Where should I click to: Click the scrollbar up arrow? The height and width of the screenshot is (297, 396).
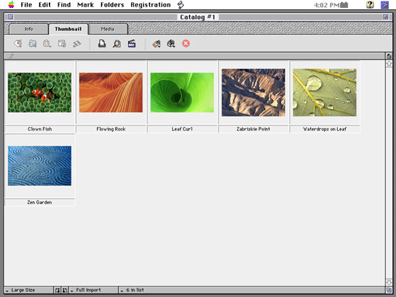tap(389, 64)
